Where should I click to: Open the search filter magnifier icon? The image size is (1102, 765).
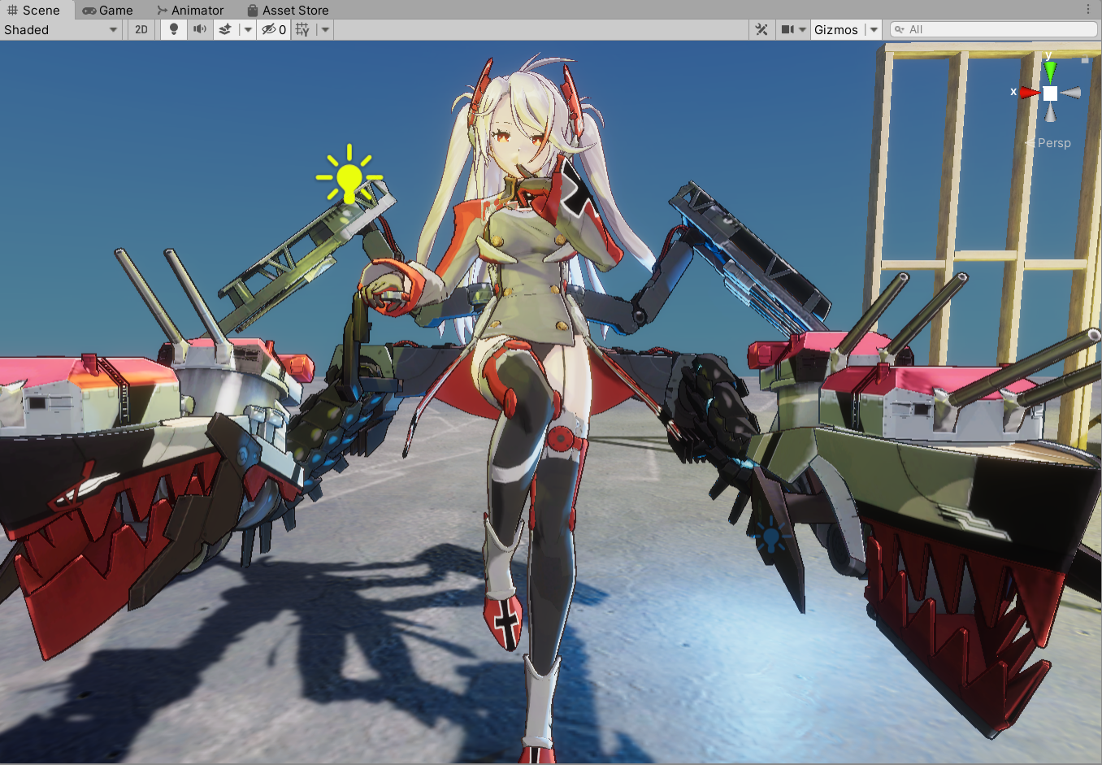coord(899,29)
